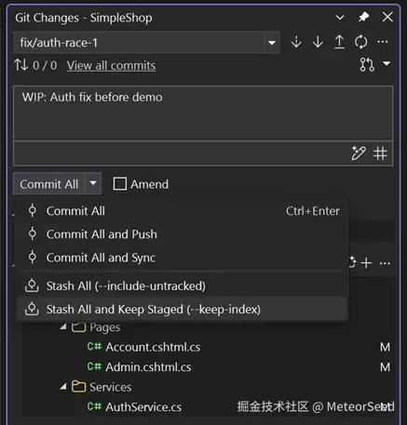Toggle the Amend checkbox
Viewport: 407px width, 425px height.
pos(120,184)
